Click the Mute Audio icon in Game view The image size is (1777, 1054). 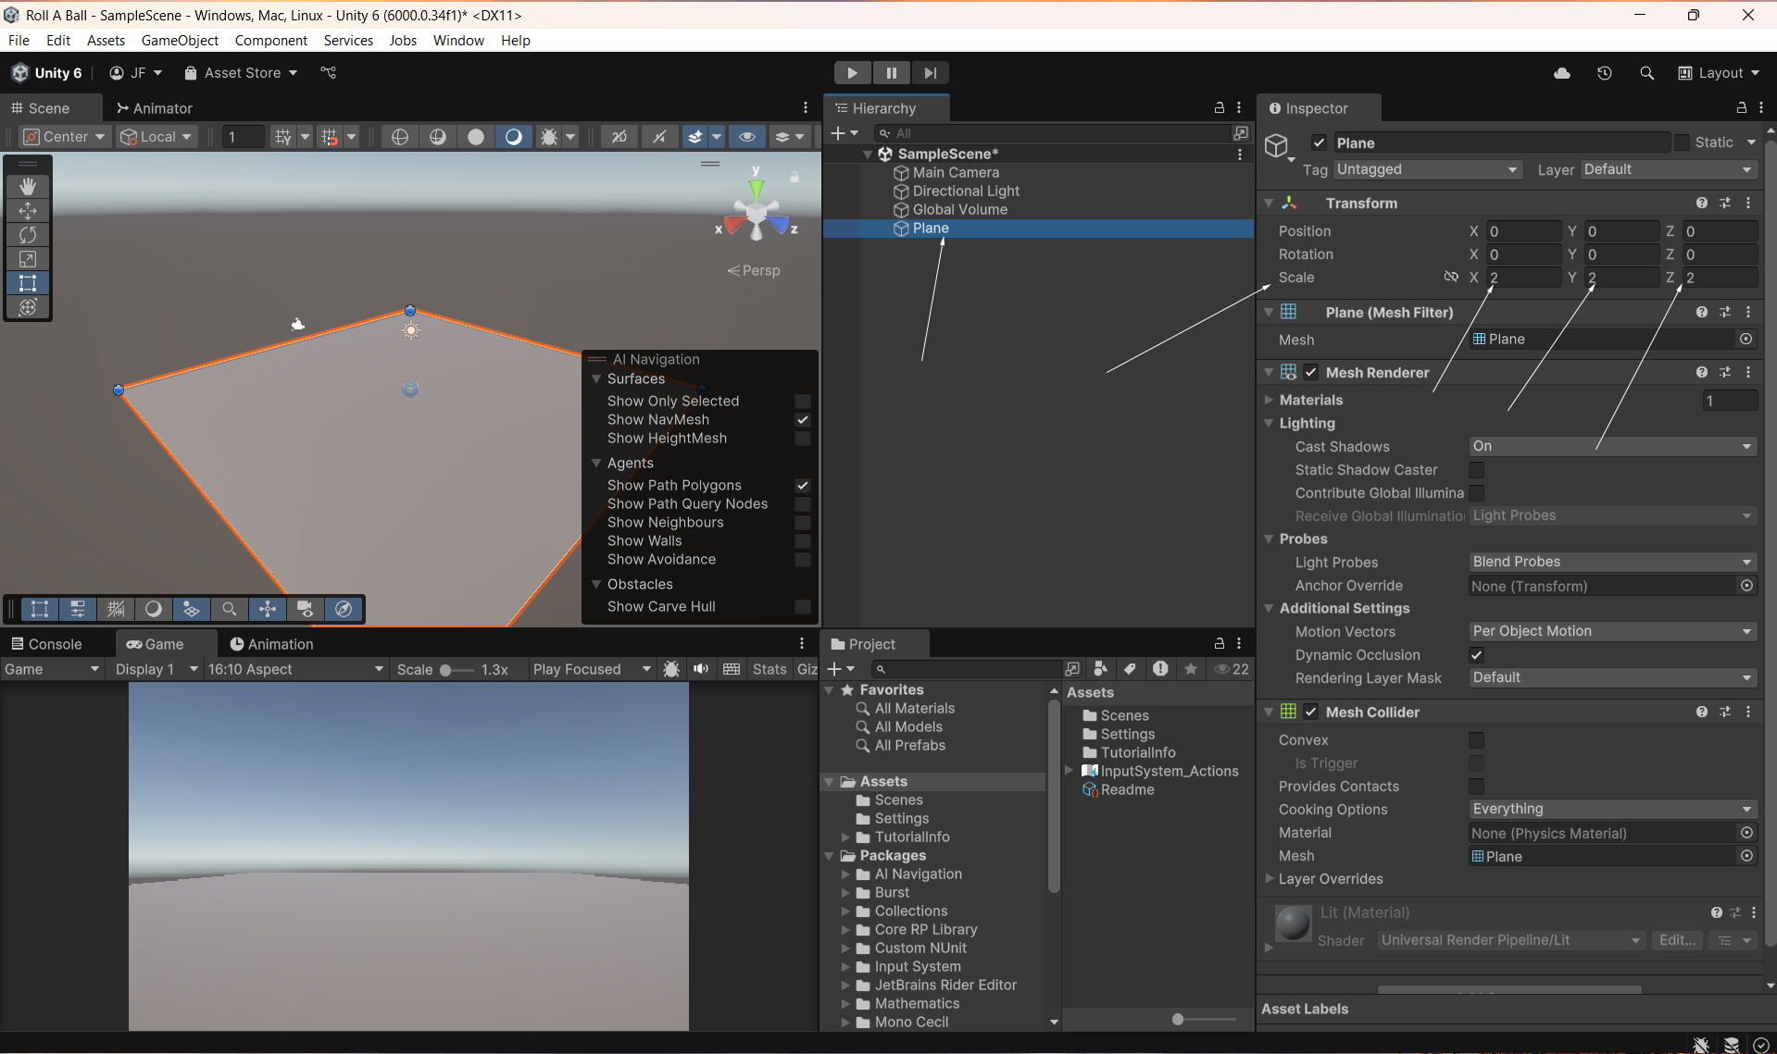tap(701, 669)
